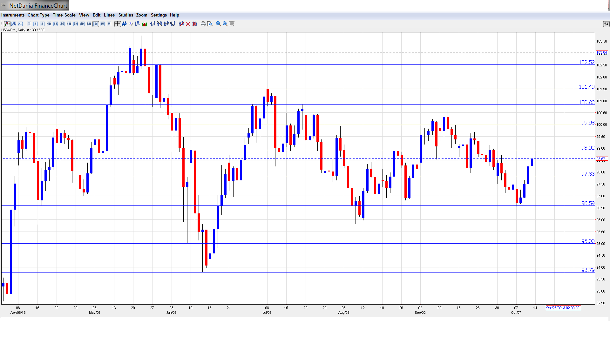The height and width of the screenshot is (343, 610).
Task: Toggle the grid (#) icon
Action: pyautogui.click(x=124, y=24)
